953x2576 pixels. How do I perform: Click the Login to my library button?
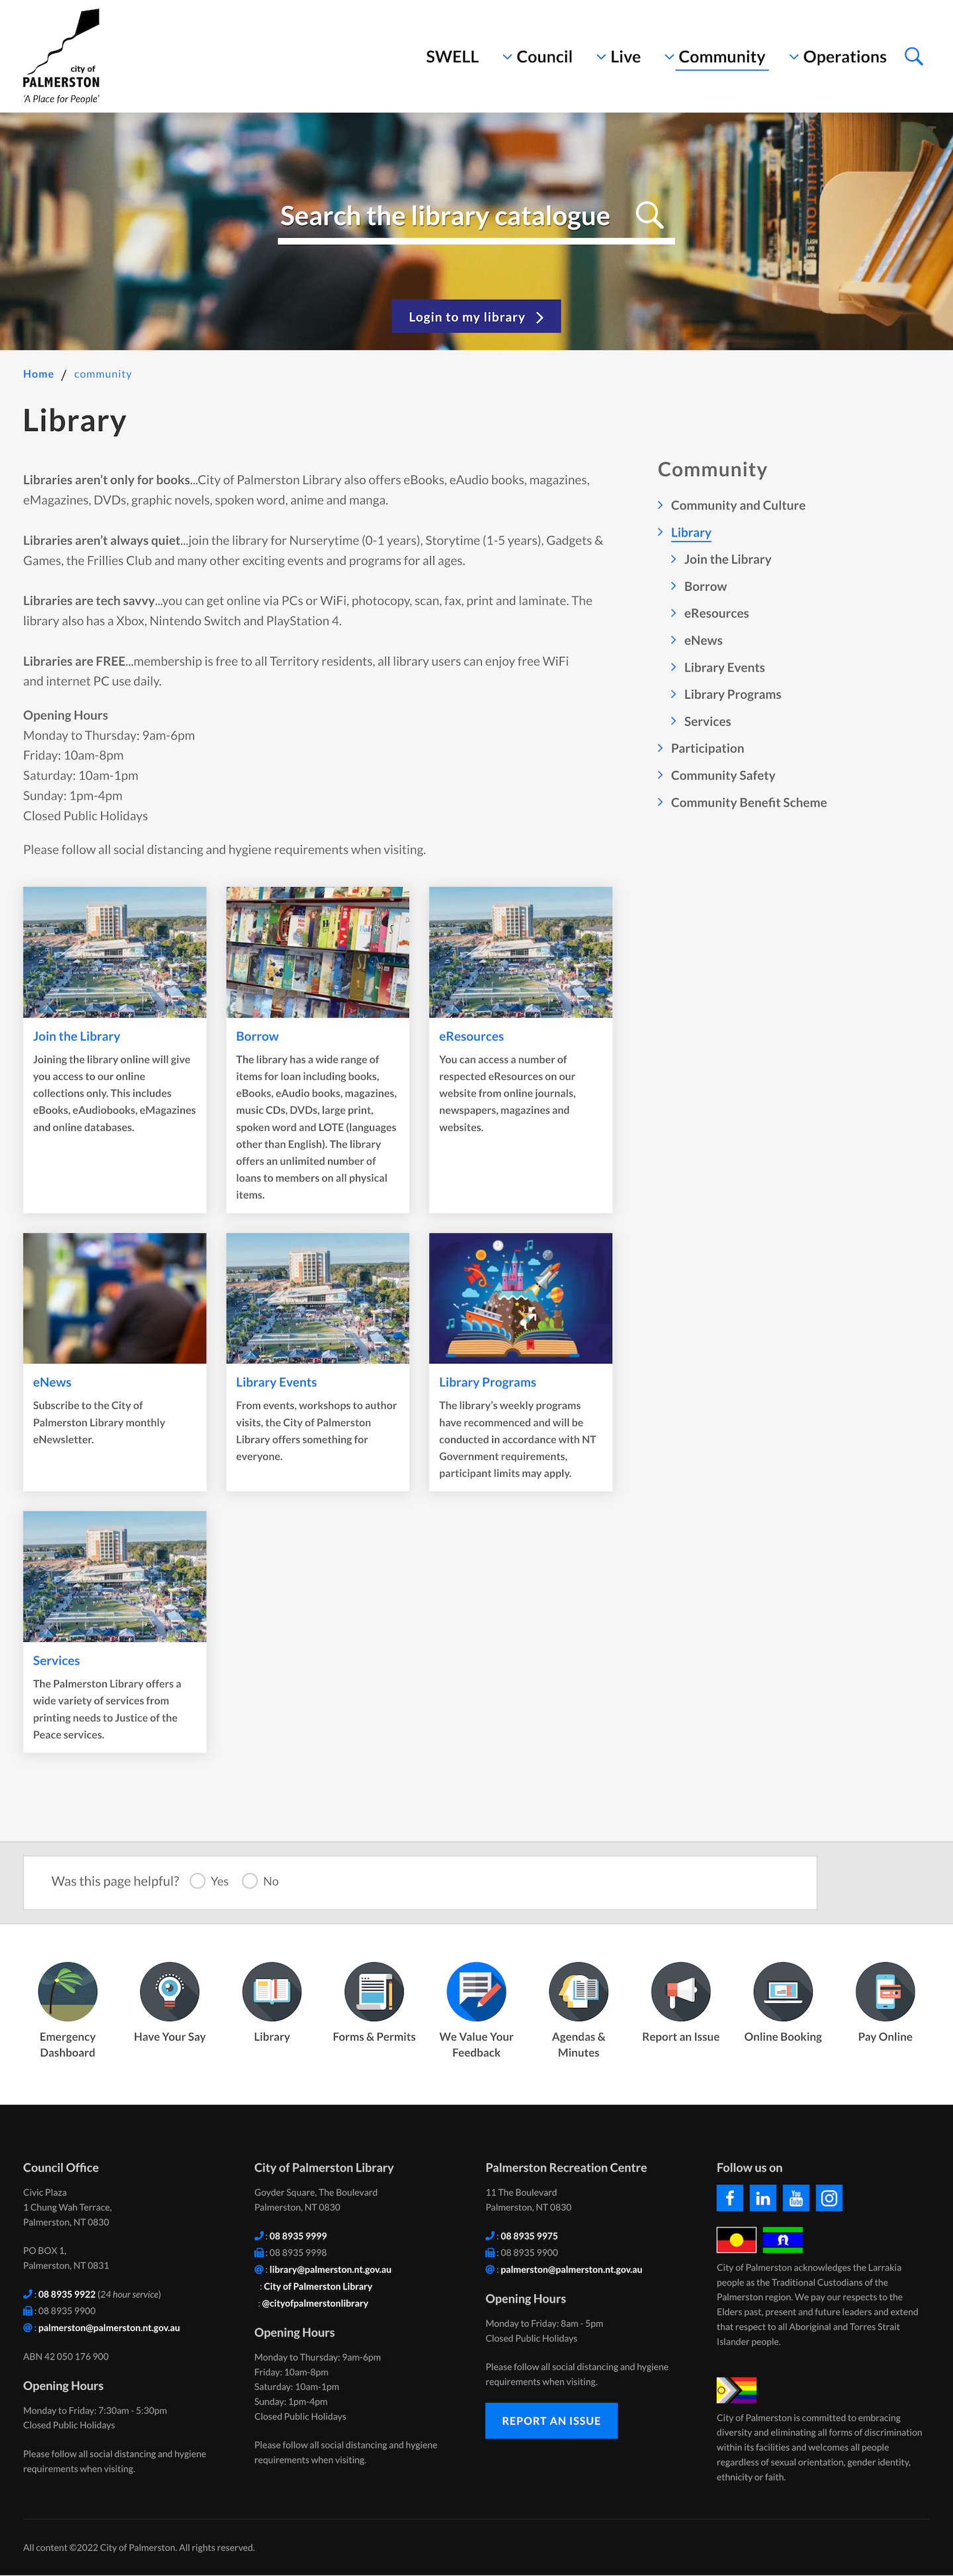(x=476, y=317)
